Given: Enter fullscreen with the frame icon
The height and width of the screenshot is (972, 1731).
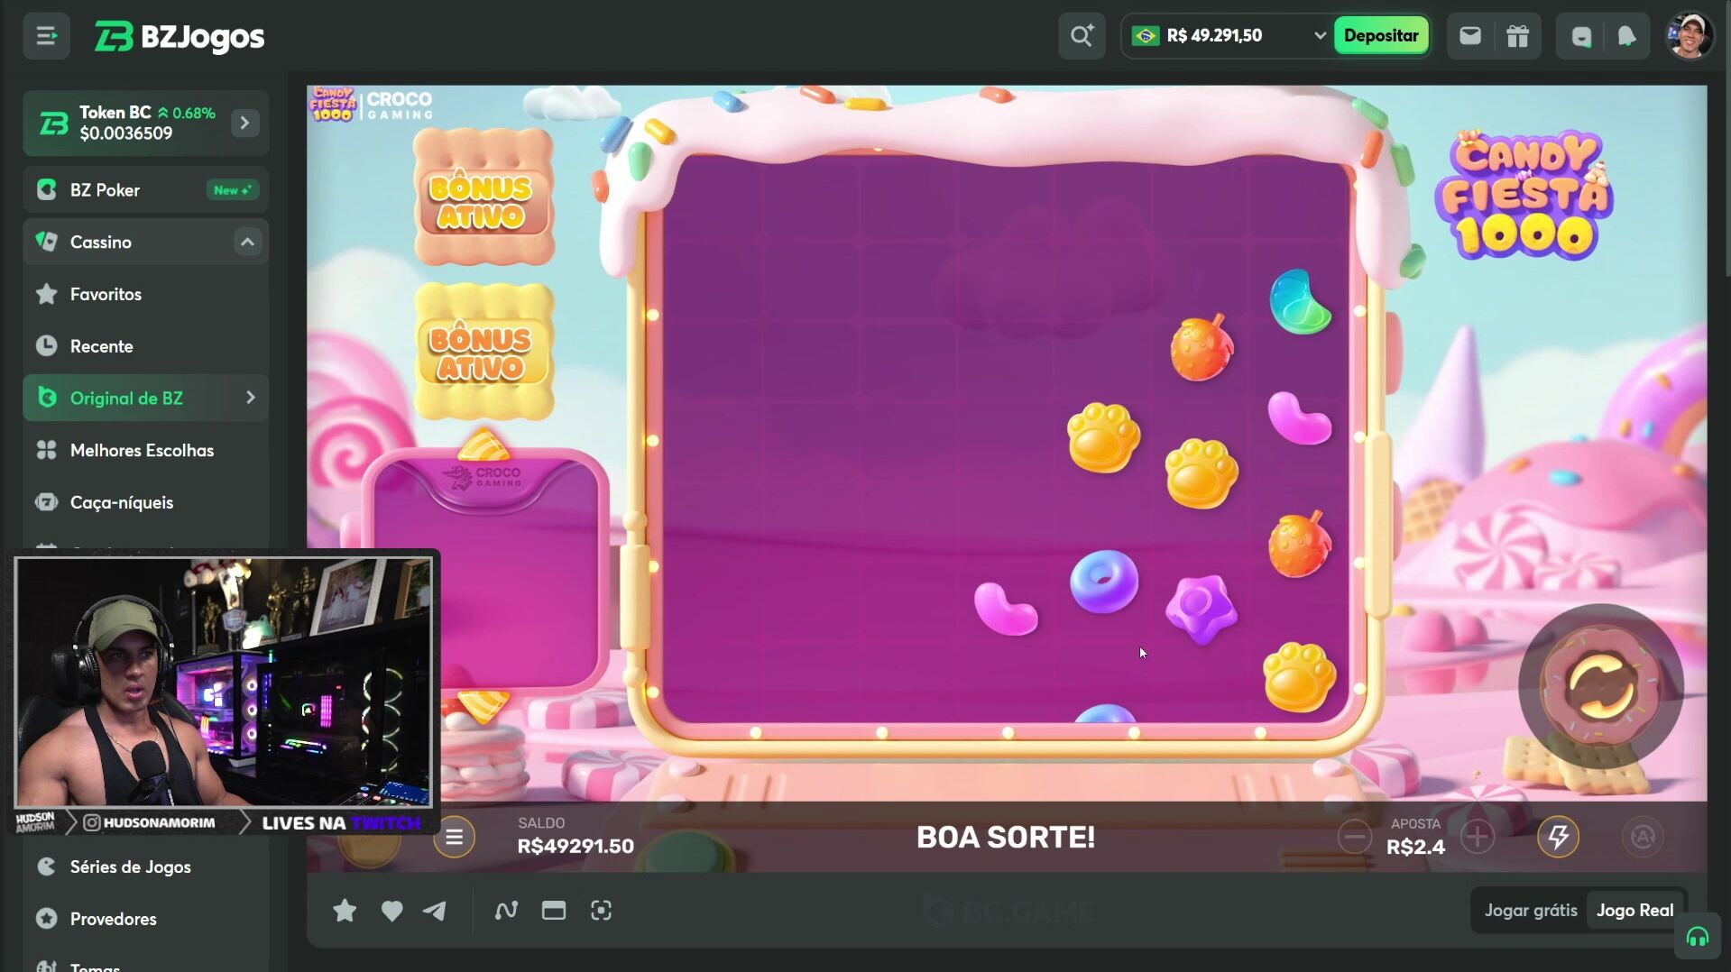Looking at the screenshot, I should click(x=601, y=911).
